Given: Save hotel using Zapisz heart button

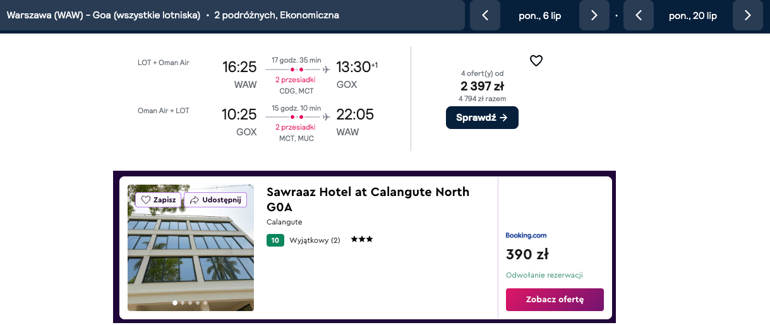Looking at the screenshot, I should click(159, 200).
